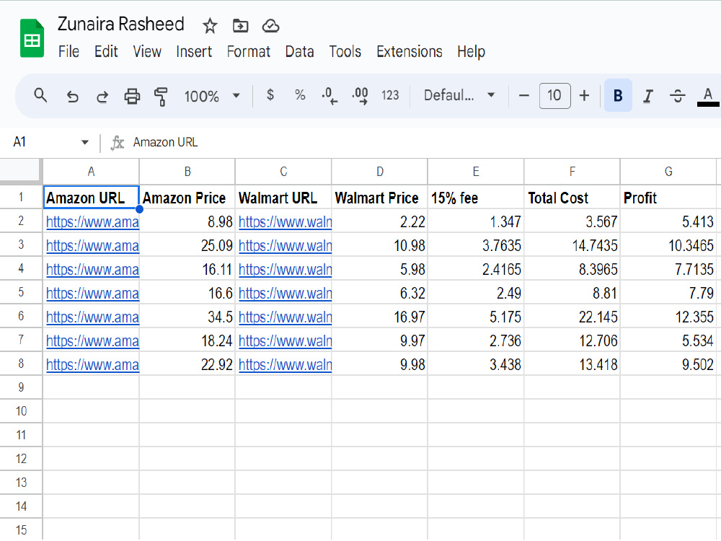Open the Tools menu

(345, 51)
